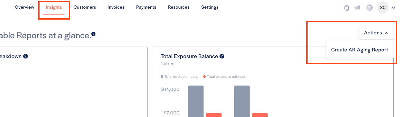Select the Insights tab
Image resolution: width=404 pixels, height=117 pixels.
click(54, 7)
